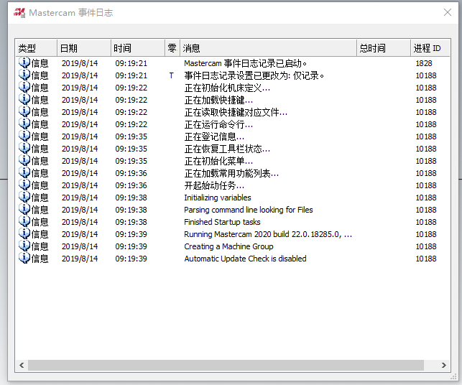Select message 'Creating a Machine Group'
Screen dimensions: 462x385
228,246
